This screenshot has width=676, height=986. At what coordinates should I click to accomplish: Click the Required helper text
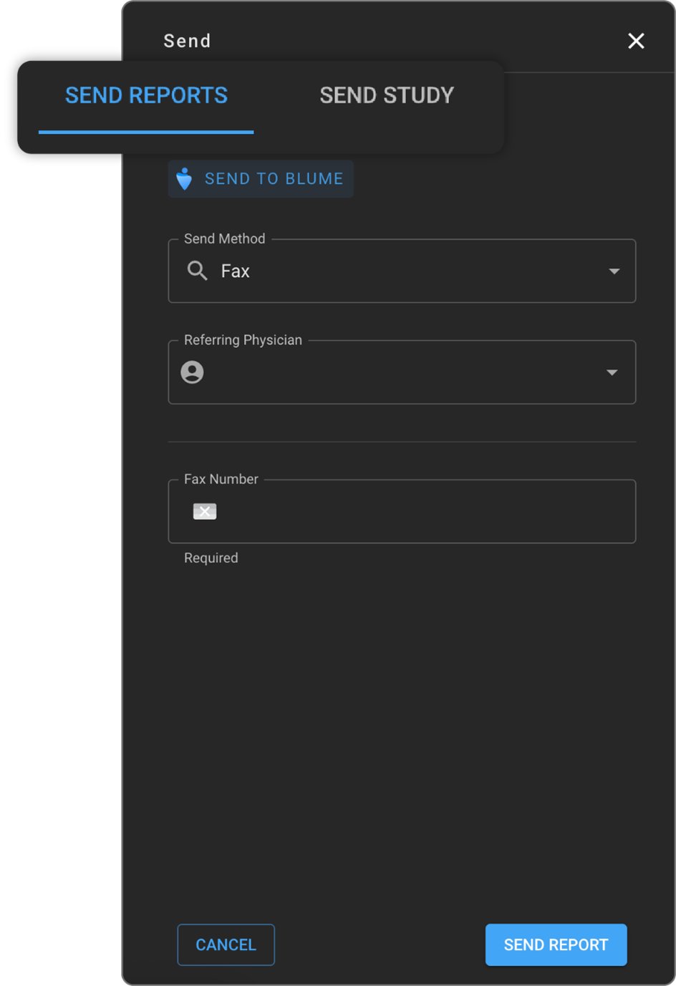pyautogui.click(x=211, y=558)
